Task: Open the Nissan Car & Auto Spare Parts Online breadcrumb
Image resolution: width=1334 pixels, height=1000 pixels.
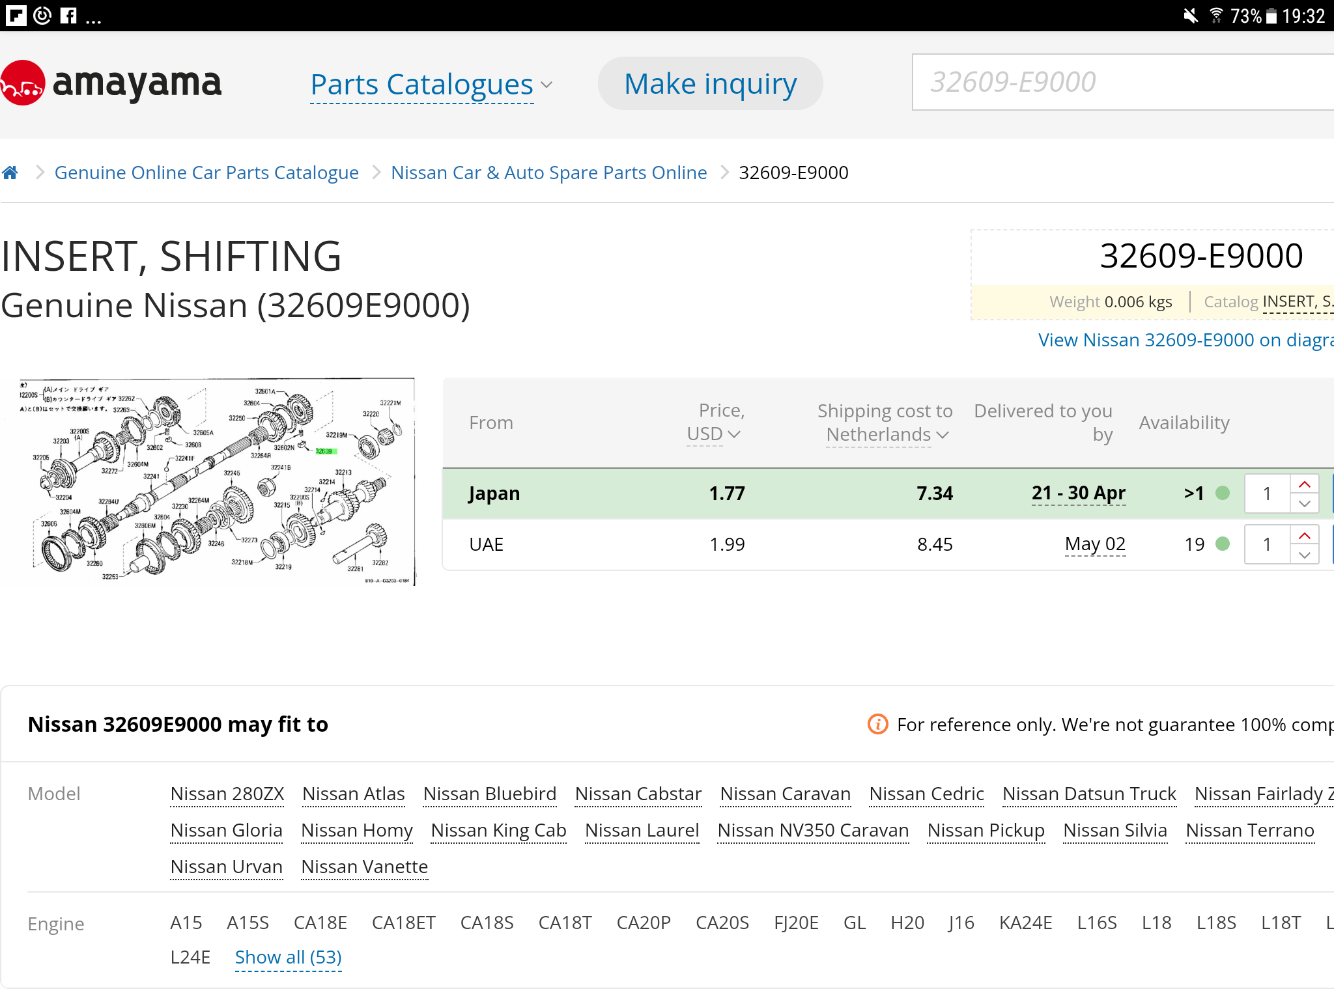Action: click(548, 173)
